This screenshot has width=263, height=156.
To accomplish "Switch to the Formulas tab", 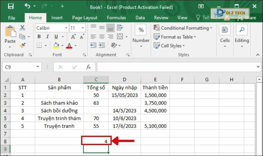I will point(116,18).
